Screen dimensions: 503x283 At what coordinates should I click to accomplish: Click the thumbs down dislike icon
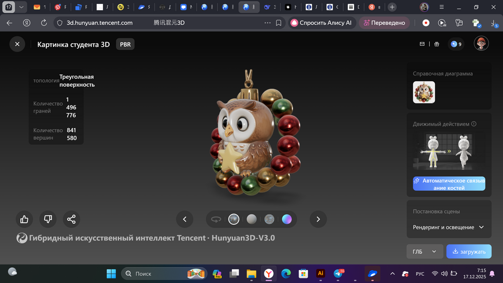[x=48, y=219]
